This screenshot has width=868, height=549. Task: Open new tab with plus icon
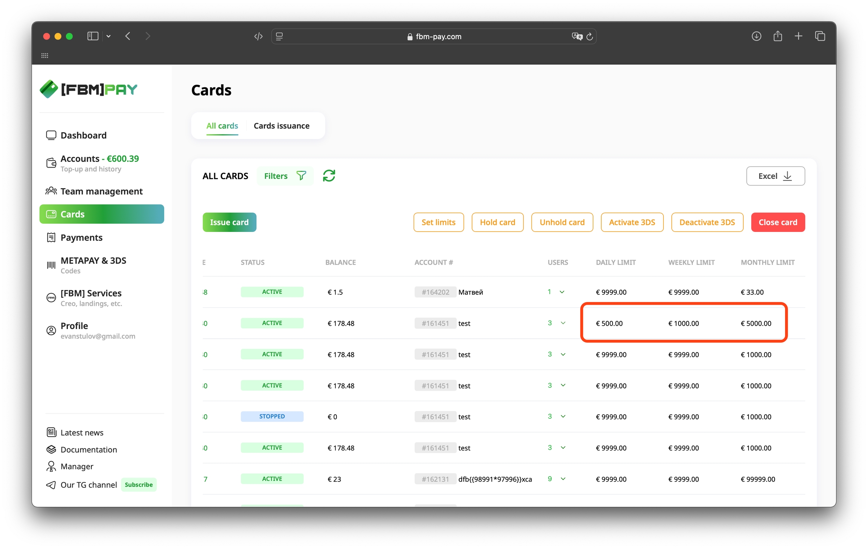(798, 36)
